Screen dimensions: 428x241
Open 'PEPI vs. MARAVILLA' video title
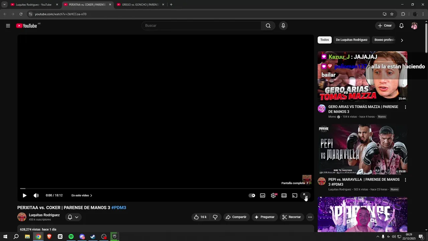click(x=364, y=182)
